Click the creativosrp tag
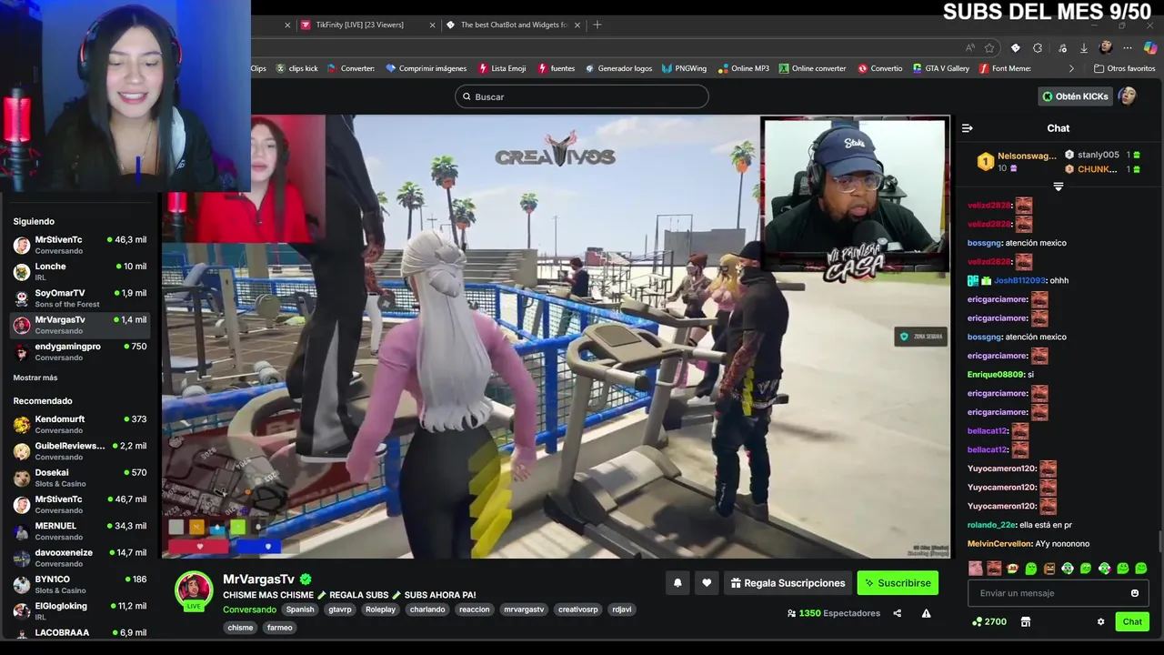Screen dimensions: 1164x655 tap(577, 610)
